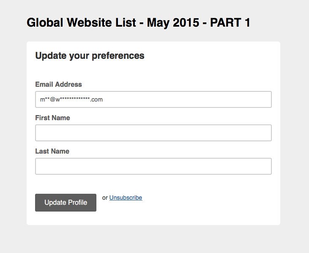Click 'May 2015' in the page title
The width and height of the screenshot is (309, 253).
(174, 23)
